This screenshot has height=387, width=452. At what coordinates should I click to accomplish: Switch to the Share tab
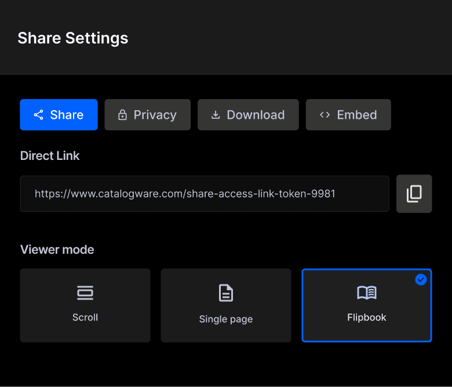[59, 115]
